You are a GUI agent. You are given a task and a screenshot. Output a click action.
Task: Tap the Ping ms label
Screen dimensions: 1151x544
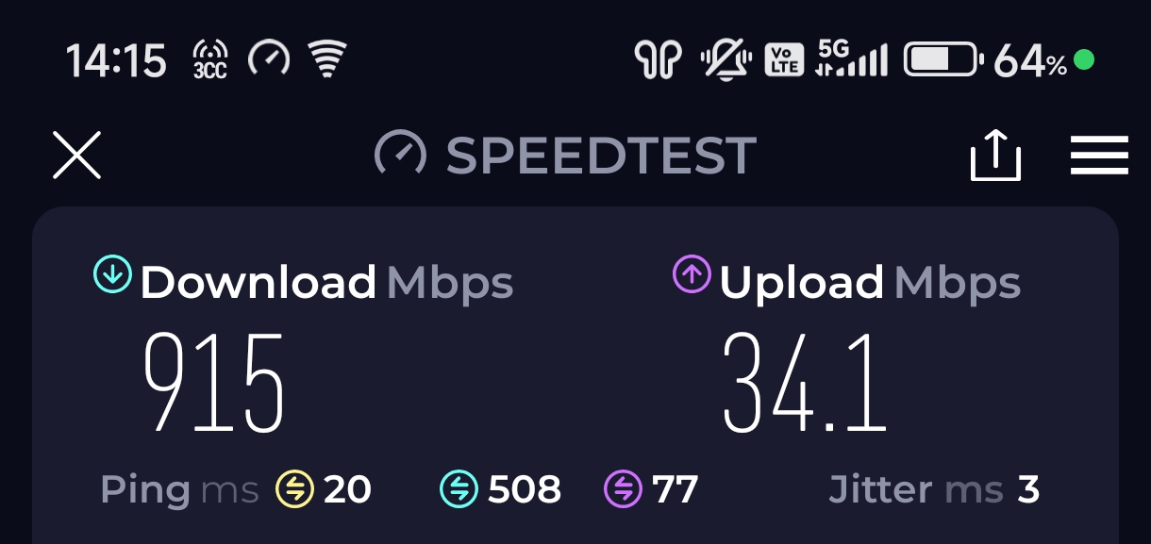[x=179, y=490]
